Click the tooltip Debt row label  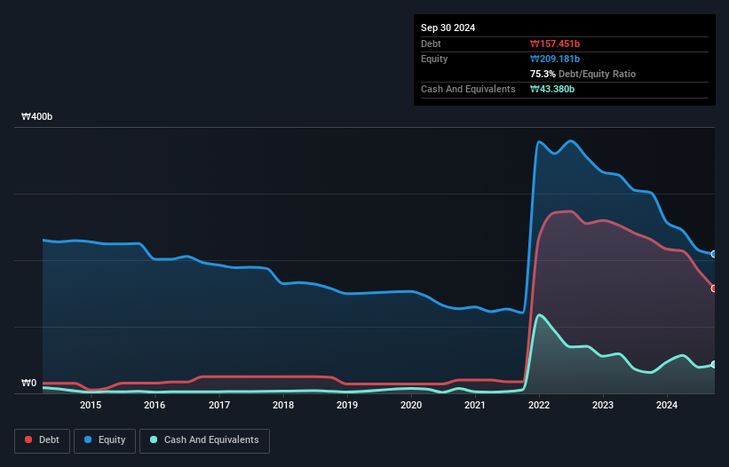[x=431, y=44]
